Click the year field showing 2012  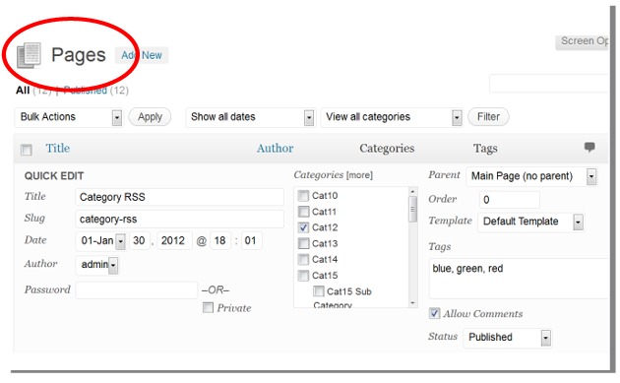tap(174, 240)
